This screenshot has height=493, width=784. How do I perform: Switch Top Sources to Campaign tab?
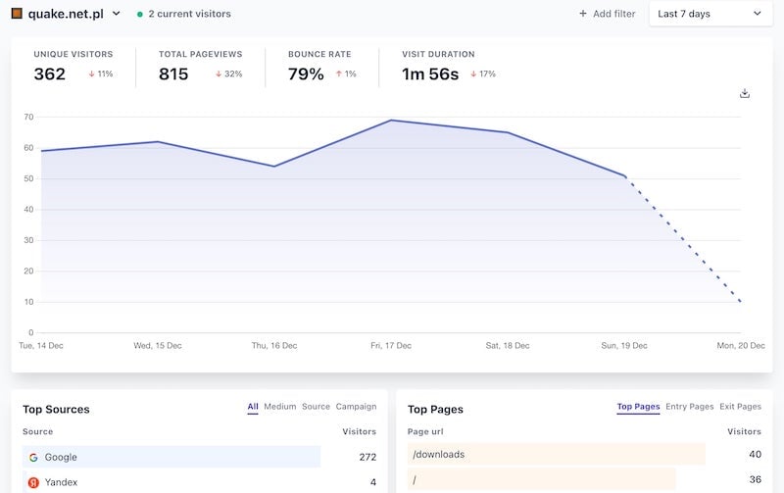356,407
